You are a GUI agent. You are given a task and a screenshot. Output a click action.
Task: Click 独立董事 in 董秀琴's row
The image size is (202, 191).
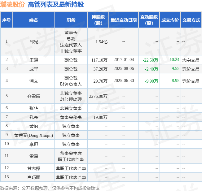[x=71, y=135]
